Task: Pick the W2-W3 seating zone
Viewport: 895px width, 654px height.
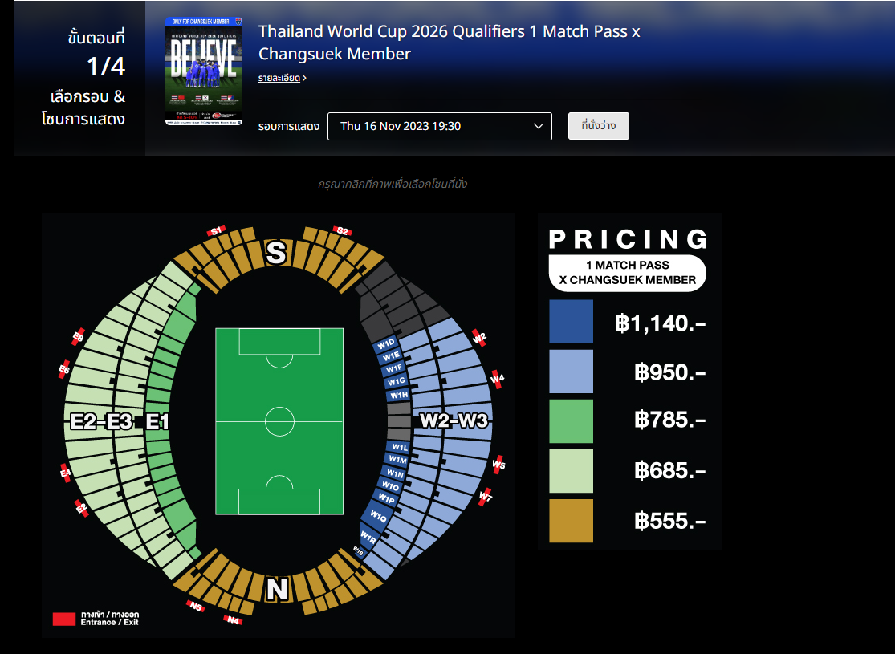Action: click(x=454, y=420)
